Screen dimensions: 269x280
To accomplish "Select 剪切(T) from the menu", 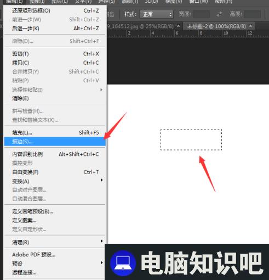I will [x=55, y=54].
